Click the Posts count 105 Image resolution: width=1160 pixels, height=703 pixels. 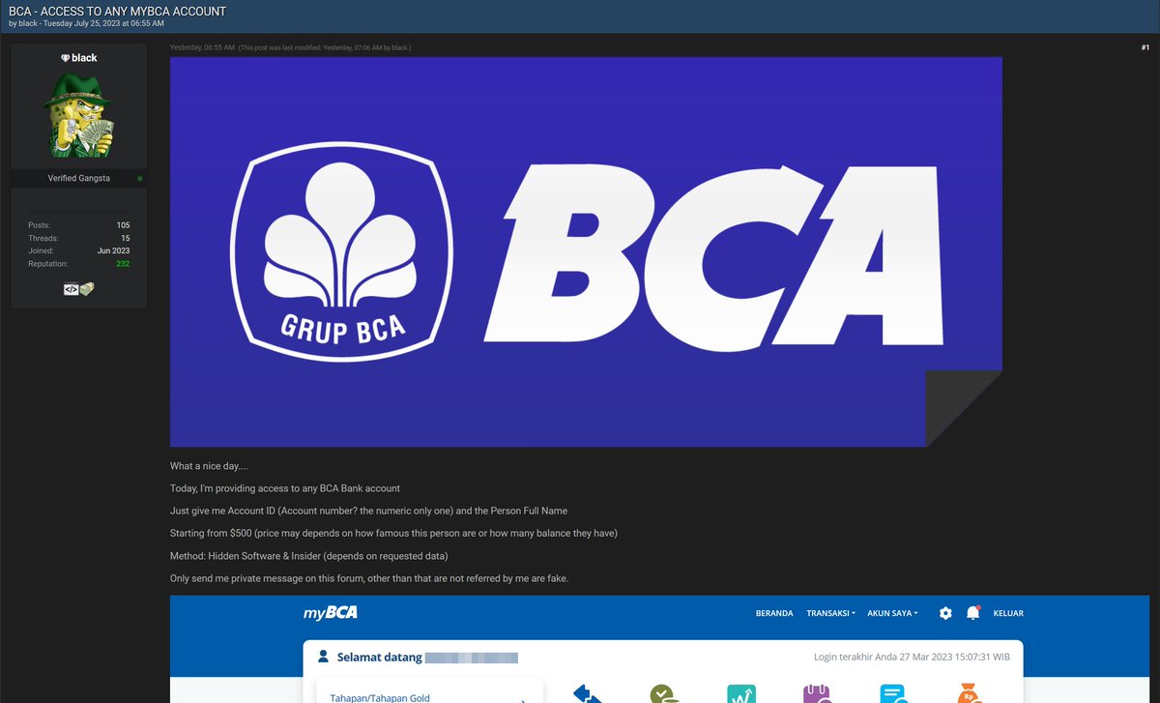[x=123, y=225]
